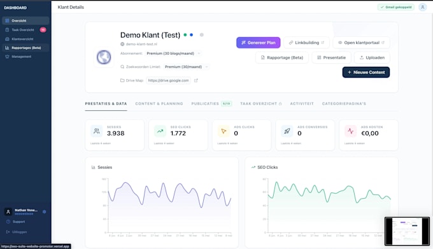Create Nieuwe Content
This screenshot has height=249, width=433.
click(366, 73)
